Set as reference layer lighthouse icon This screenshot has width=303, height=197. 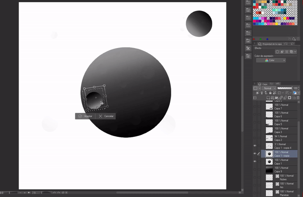[262, 93]
